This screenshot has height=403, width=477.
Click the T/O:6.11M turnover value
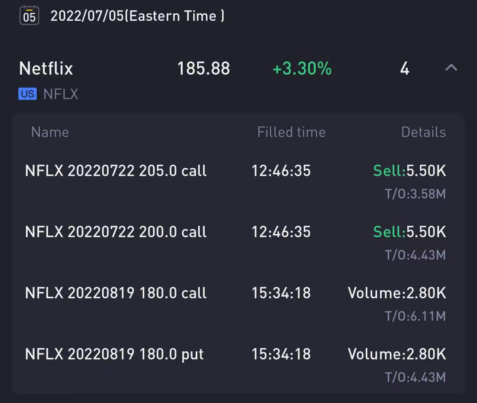415,316
